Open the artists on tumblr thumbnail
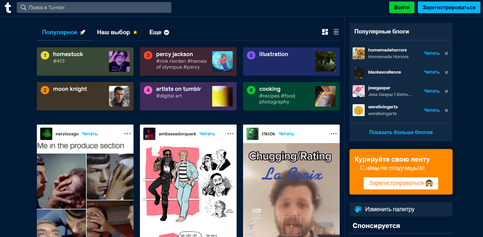The height and width of the screenshot is (237, 483). (x=222, y=96)
